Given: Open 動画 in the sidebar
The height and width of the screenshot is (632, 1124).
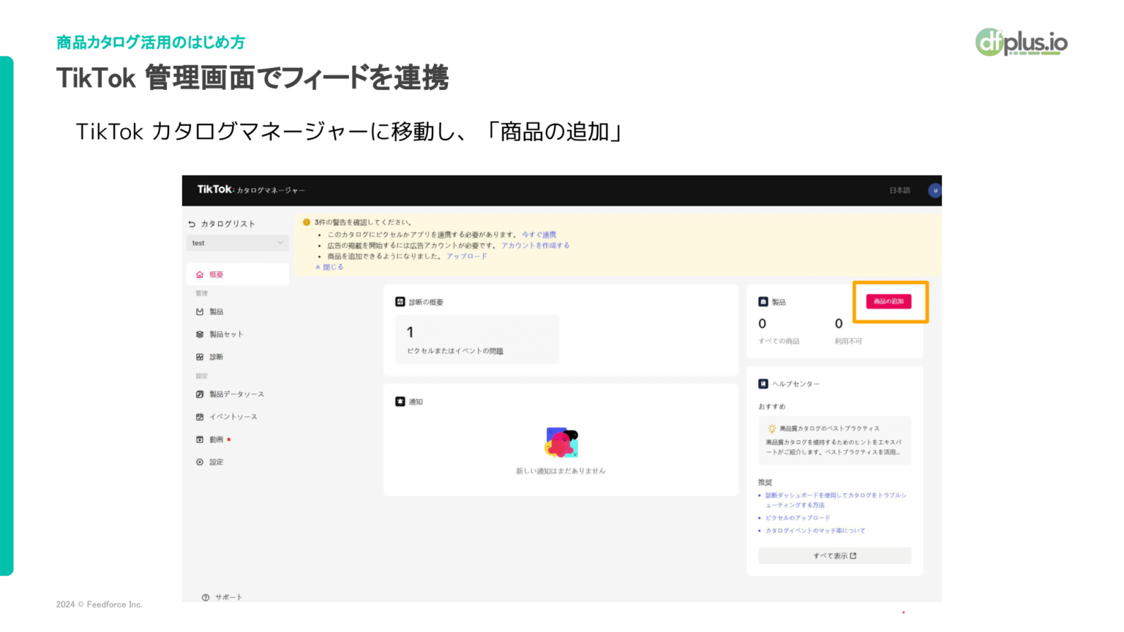Looking at the screenshot, I should (216, 440).
